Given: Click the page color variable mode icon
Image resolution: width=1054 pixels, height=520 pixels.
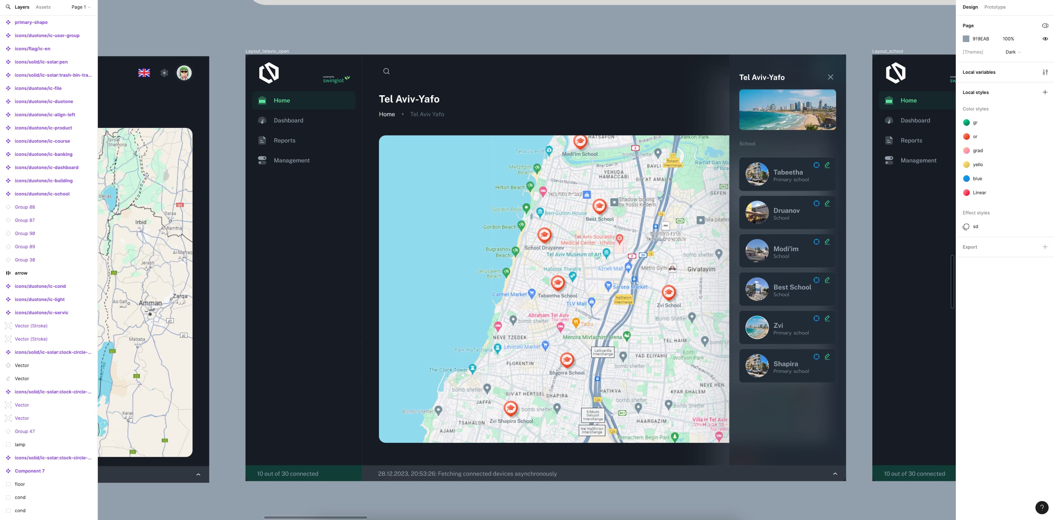Looking at the screenshot, I should tap(1045, 26).
